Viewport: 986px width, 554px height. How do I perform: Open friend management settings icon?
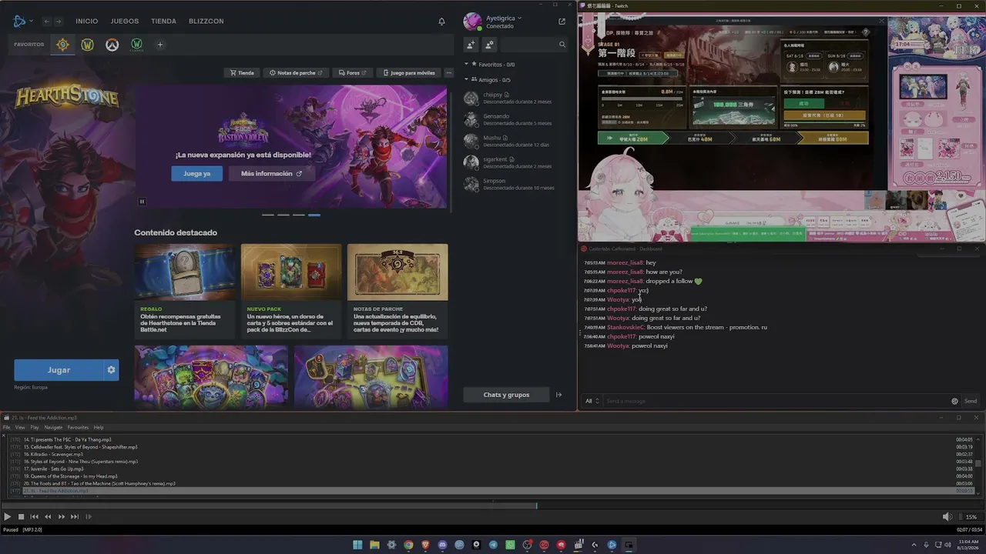click(x=489, y=45)
